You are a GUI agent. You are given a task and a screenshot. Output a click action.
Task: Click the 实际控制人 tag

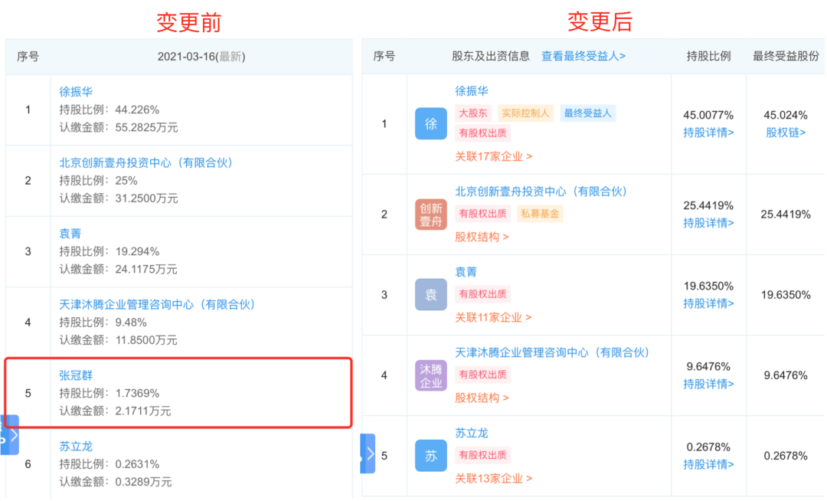tap(525, 113)
